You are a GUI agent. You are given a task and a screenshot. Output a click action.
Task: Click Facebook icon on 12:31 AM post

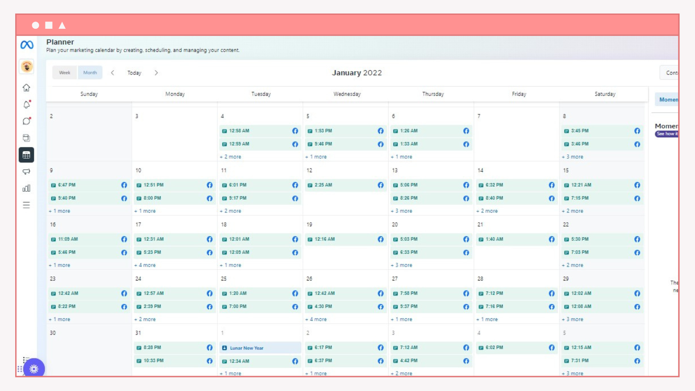pyautogui.click(x=210, y=240)
